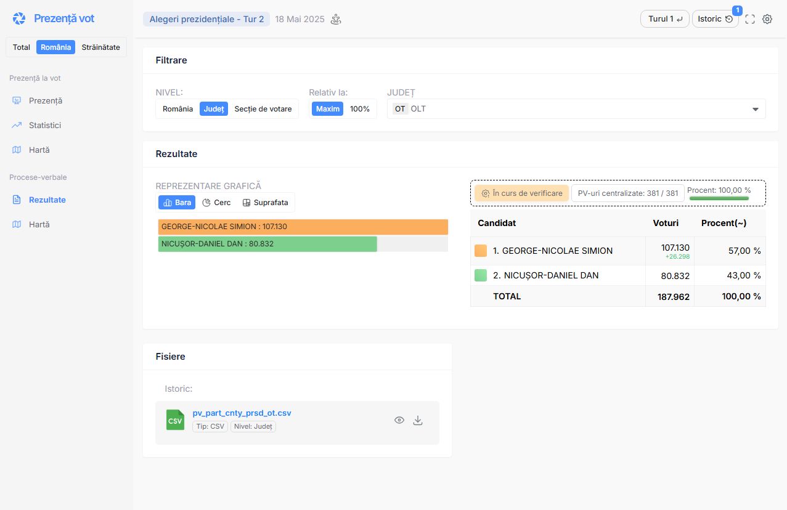Switch chart to Suprafata view
787x510 pixels.
(265, 203)
